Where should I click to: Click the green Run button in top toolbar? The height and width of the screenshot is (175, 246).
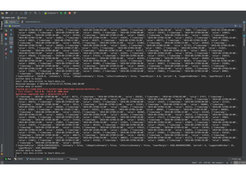[x=61, y=13]
